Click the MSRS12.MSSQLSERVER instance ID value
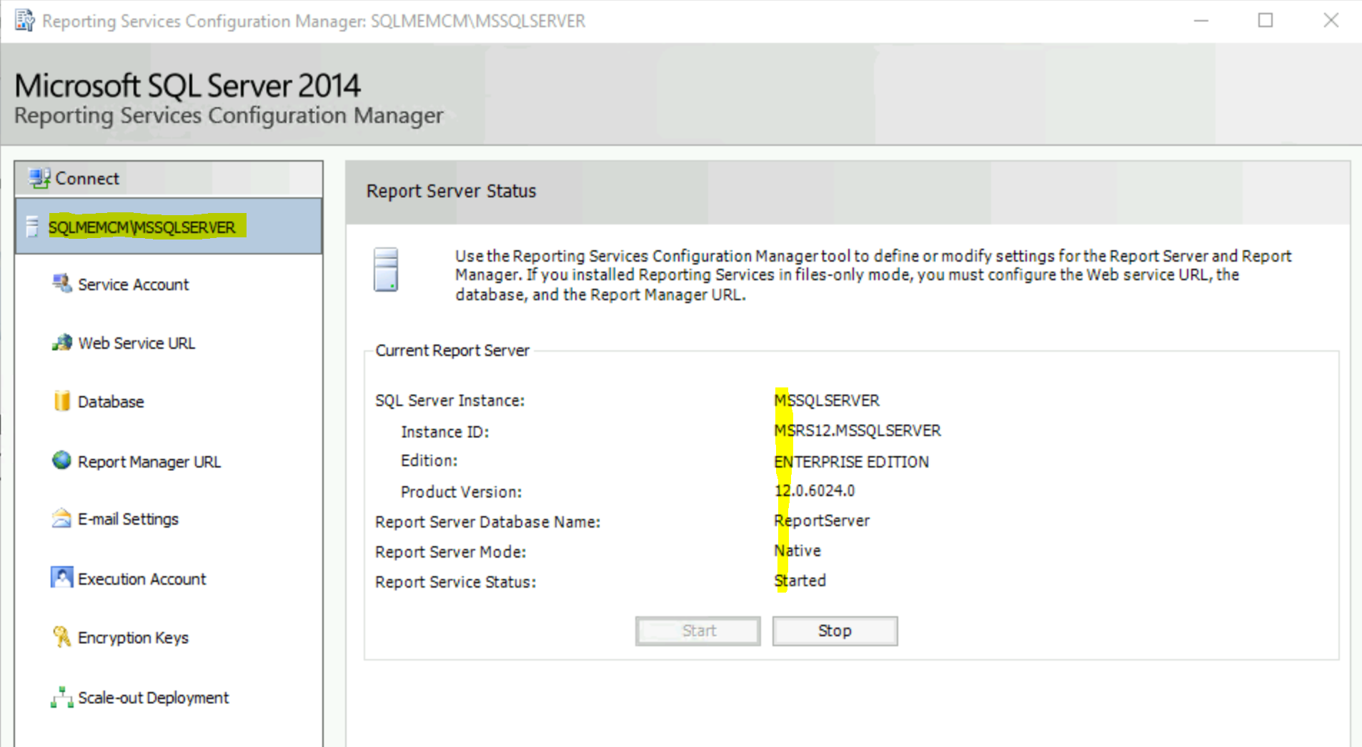The width and height of the screenshot is (1362, 747). (x=858, y=430)
